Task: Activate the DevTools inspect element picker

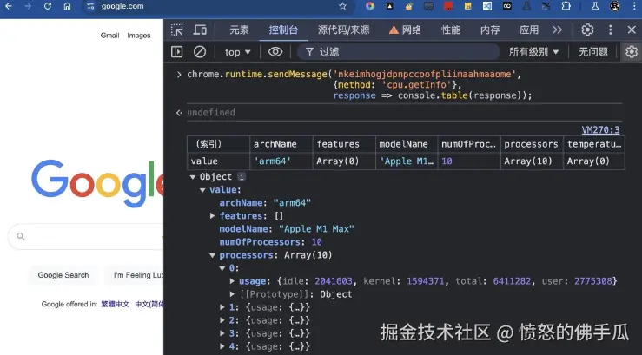Action: [x=177, y=30]
